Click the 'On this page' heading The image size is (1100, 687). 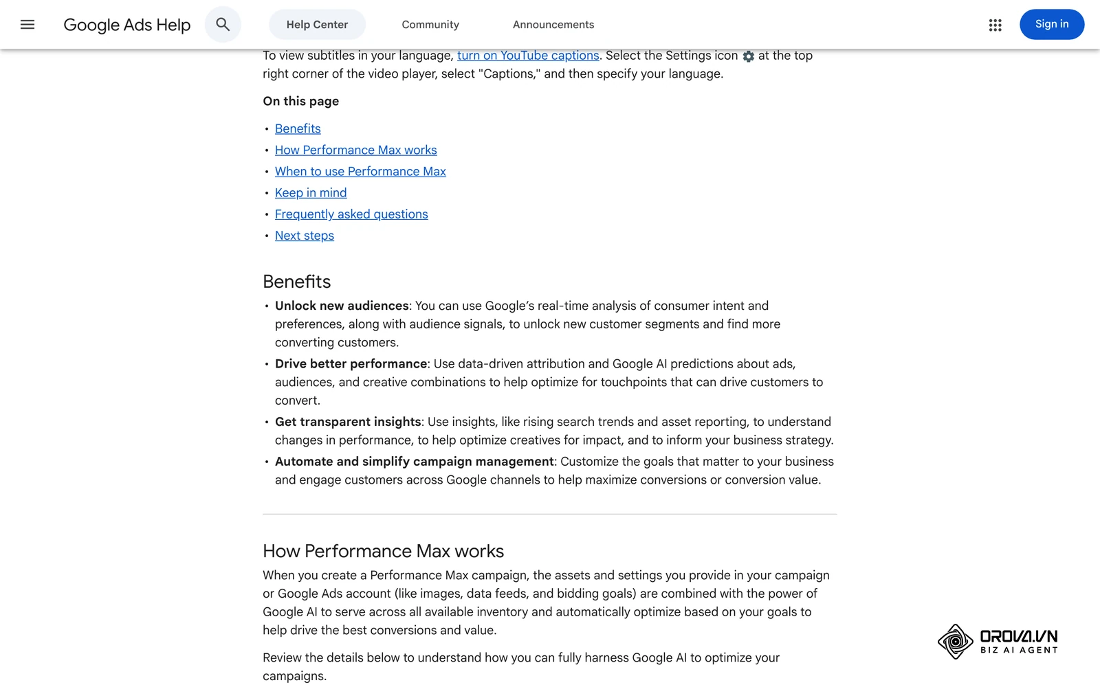pos(301,101)
